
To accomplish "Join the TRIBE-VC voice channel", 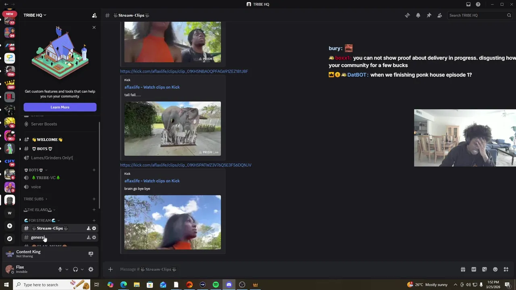I will coord(60,178).
